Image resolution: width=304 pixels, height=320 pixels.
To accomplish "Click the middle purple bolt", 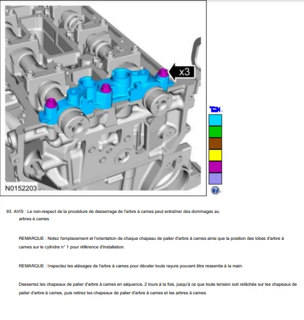I will tap(105, 88).
